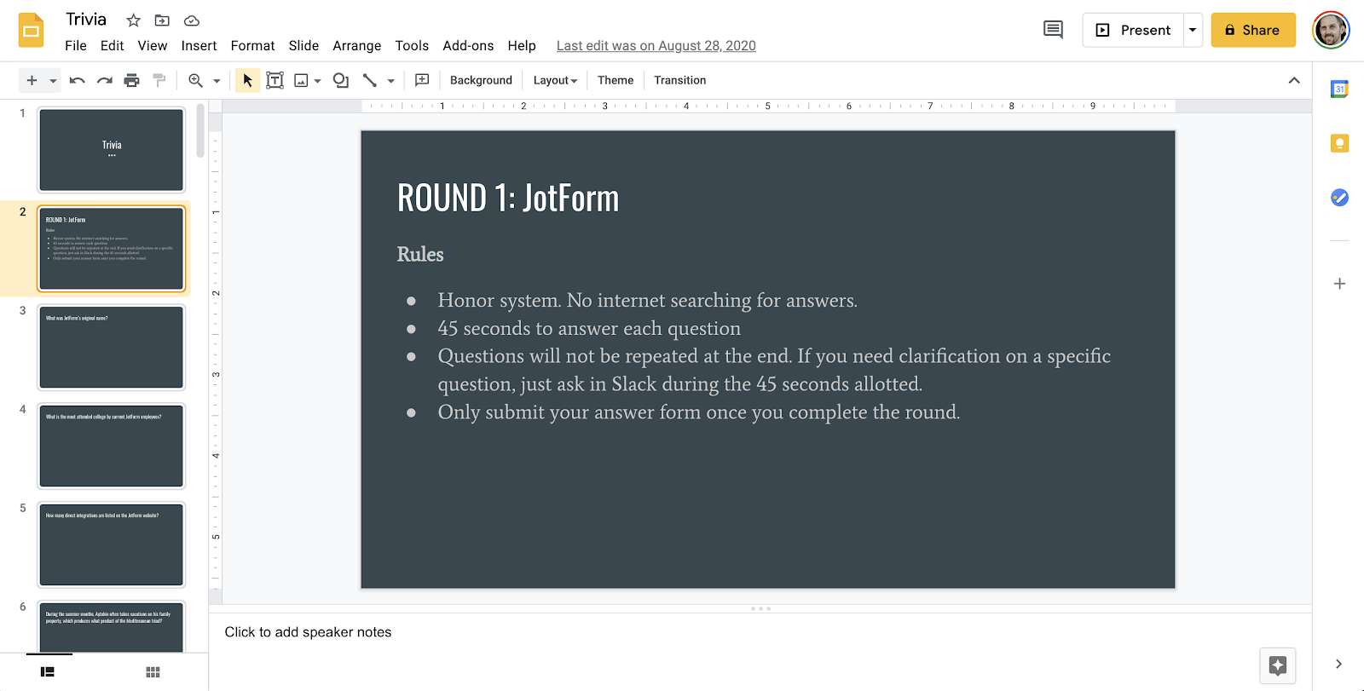This screenshot has width=1364, height=691.
Task: Click the Background button
Action: pyautogui.click(x=481, y=80)
